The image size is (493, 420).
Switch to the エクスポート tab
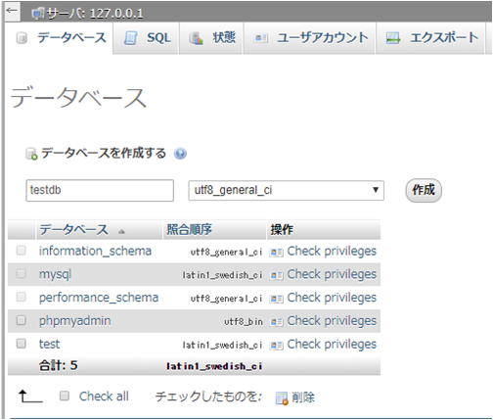pos(430,38)
